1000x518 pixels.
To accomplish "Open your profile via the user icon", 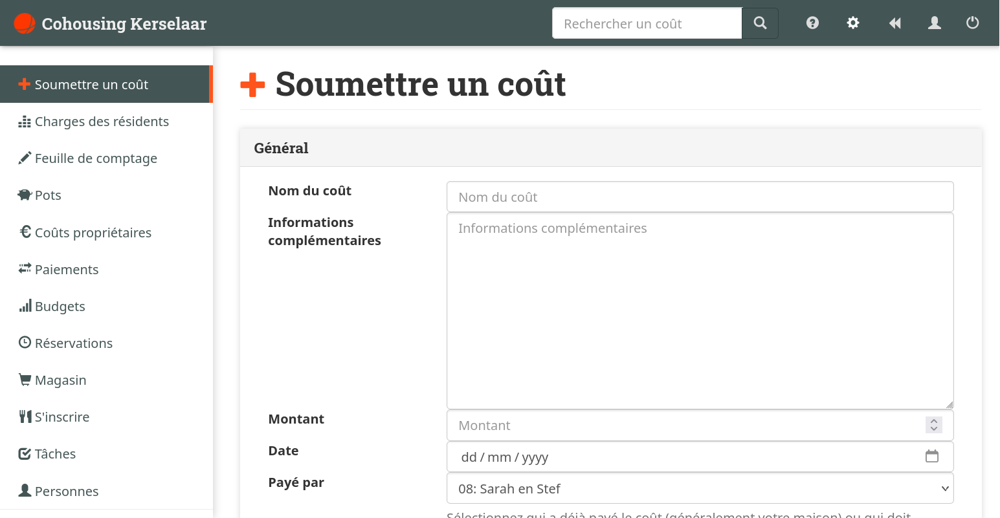I will pos(934,23).
